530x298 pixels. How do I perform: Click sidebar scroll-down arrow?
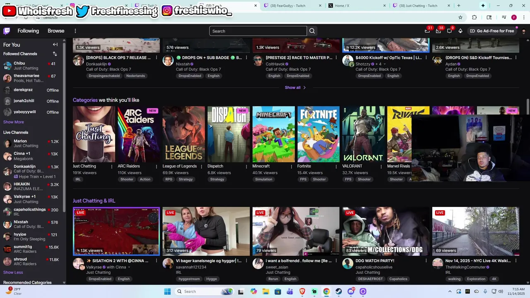pos(64,283)
